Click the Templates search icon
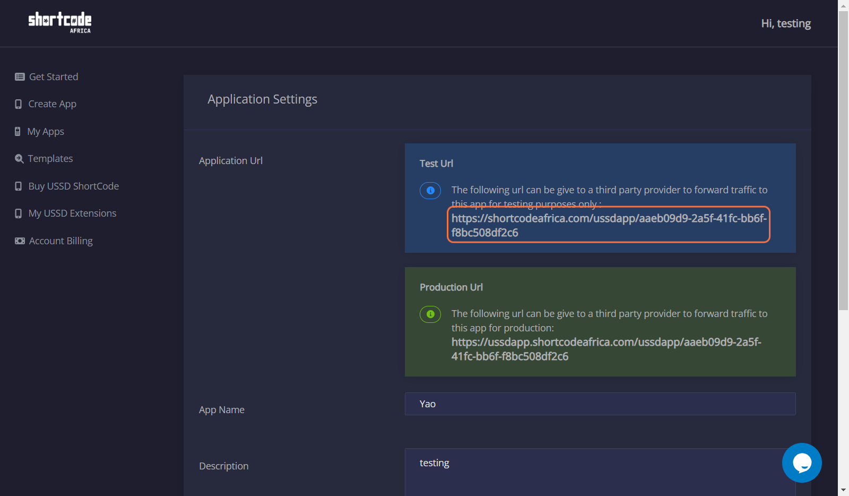The width and height of the screenshot is (849, 496). [19, 159]
